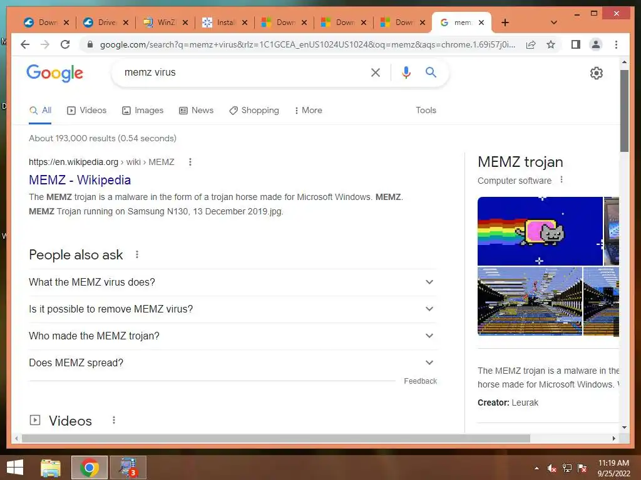Click the Leurak creator link
Image resolution: width=641 pixels, height=480 pixels.
[x=525, y=403]
